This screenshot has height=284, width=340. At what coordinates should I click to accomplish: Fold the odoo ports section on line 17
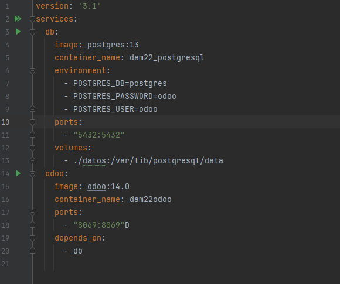(x=32, y=213)
